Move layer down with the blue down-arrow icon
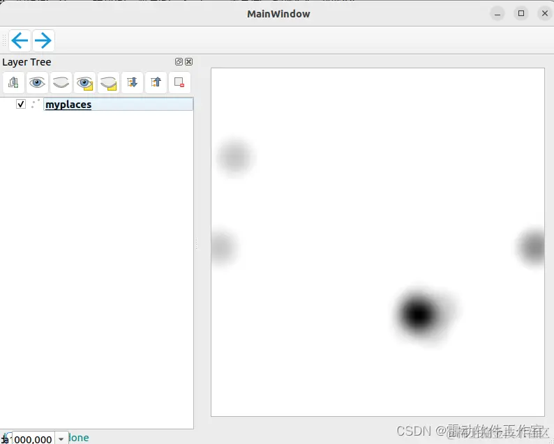Screen dimensions: 554x444 132,82
